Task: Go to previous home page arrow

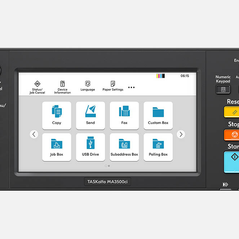Action: pos(34,134)
